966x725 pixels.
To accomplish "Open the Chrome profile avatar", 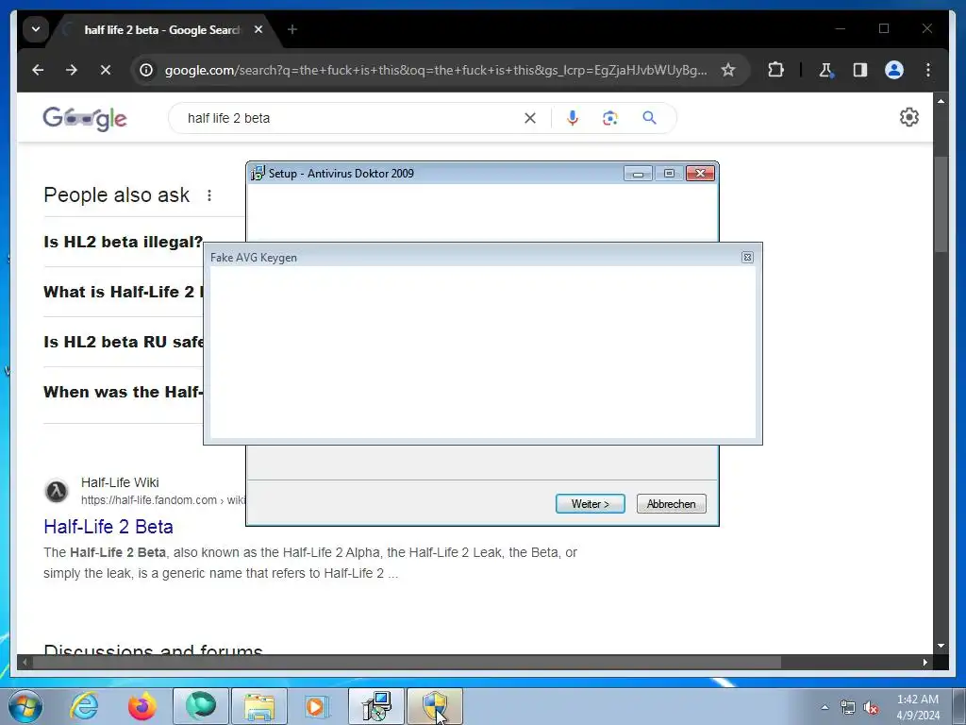I will tap(894, 70).
